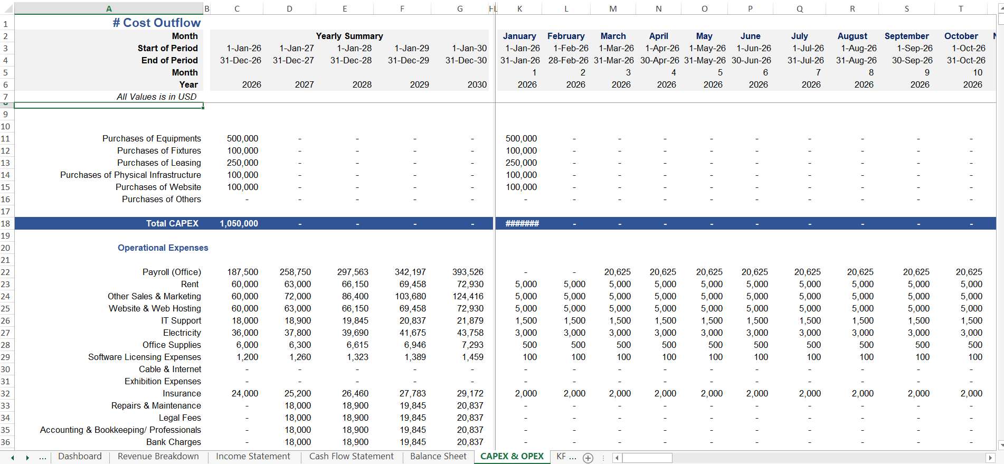Select the CAPEX & OPEX sheet tab
Viewport: 1004px width, 464px height.
512,457
